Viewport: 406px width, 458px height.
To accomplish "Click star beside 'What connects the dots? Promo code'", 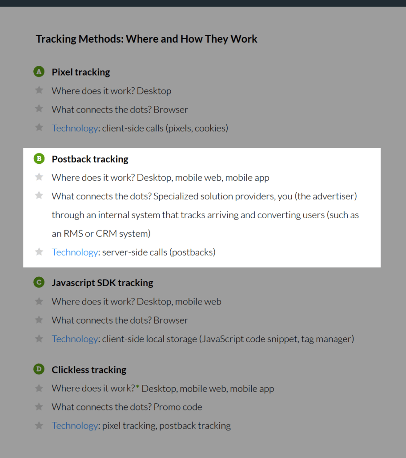I will click(x=39, y=406).
